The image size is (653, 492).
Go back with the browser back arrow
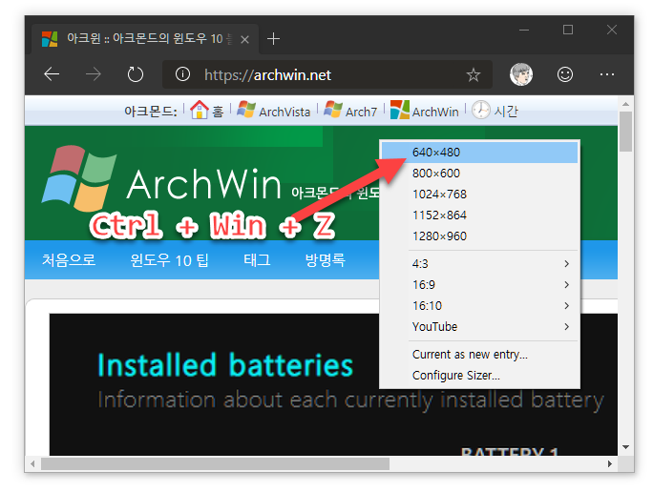click(52, 74)
